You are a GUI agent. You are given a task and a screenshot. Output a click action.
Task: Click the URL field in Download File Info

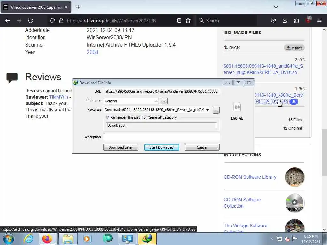pos(162,91)
